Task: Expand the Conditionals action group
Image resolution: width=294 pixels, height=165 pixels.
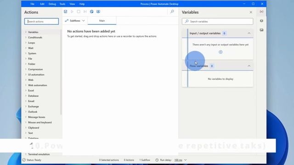Action: 26,38
